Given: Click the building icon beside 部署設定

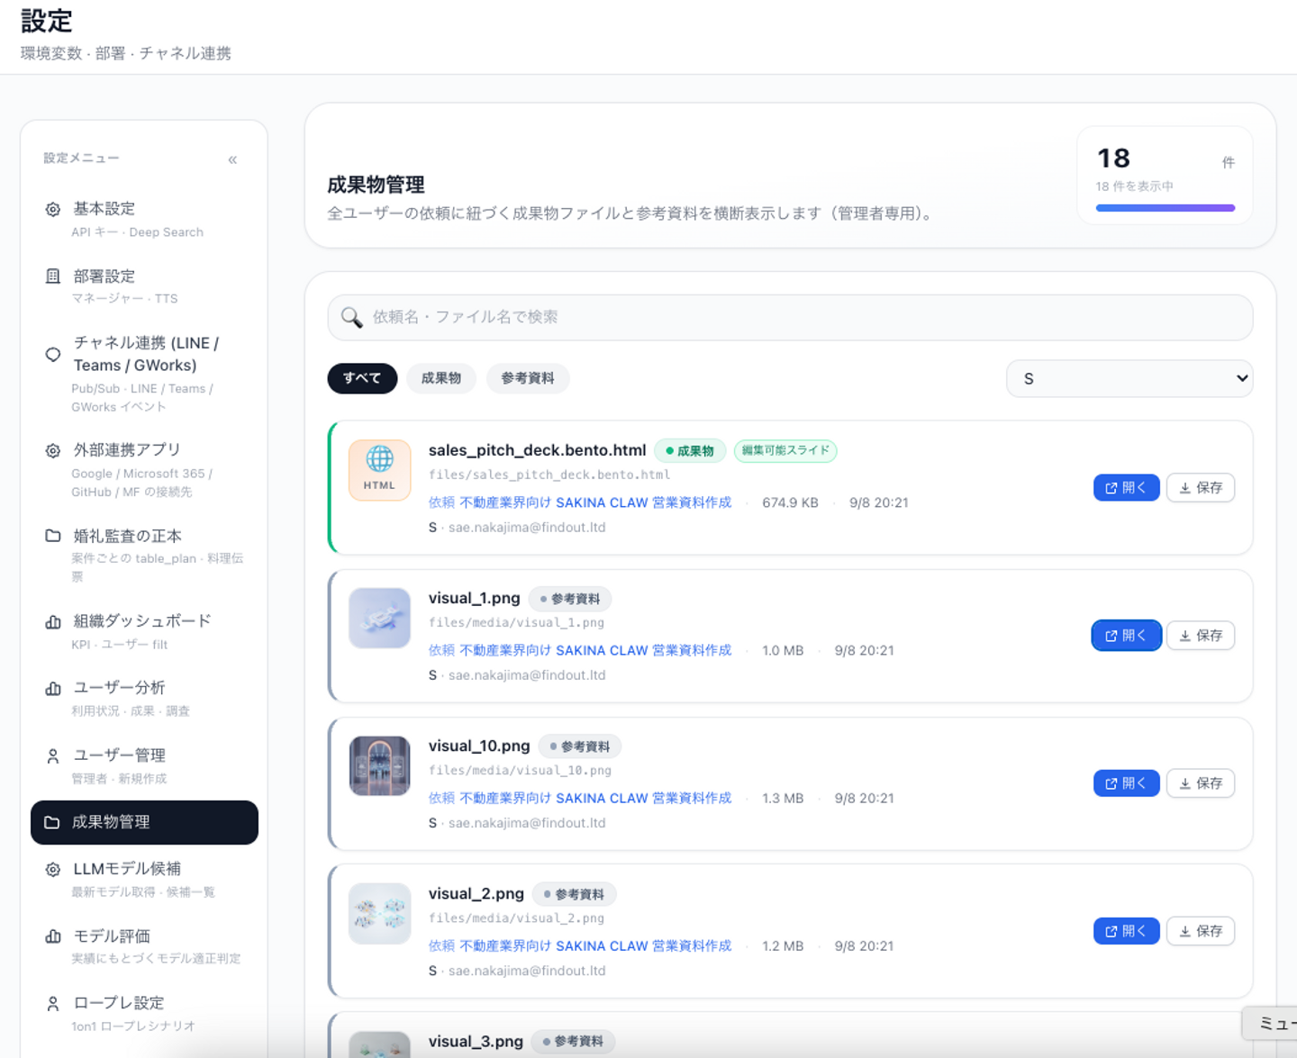Looking at the screenshot, I should click(x=53, y=276).
